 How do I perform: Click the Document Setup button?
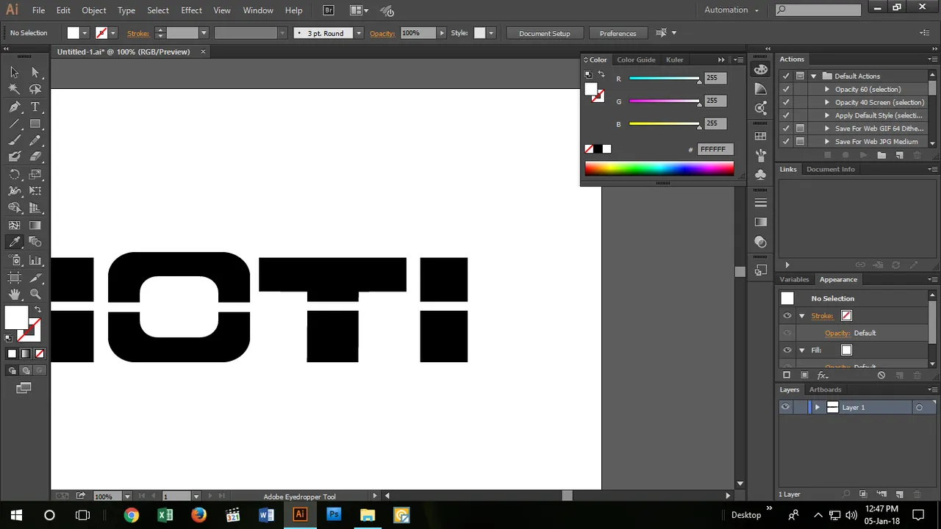tap(544, 33)
